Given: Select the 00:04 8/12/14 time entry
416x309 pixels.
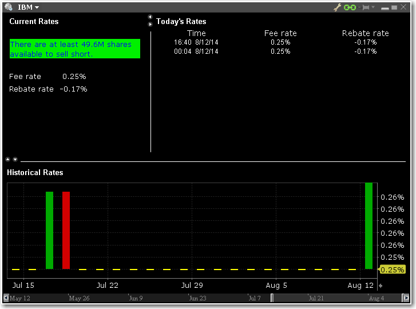Looking at the screenshot, I should [196, 51].
